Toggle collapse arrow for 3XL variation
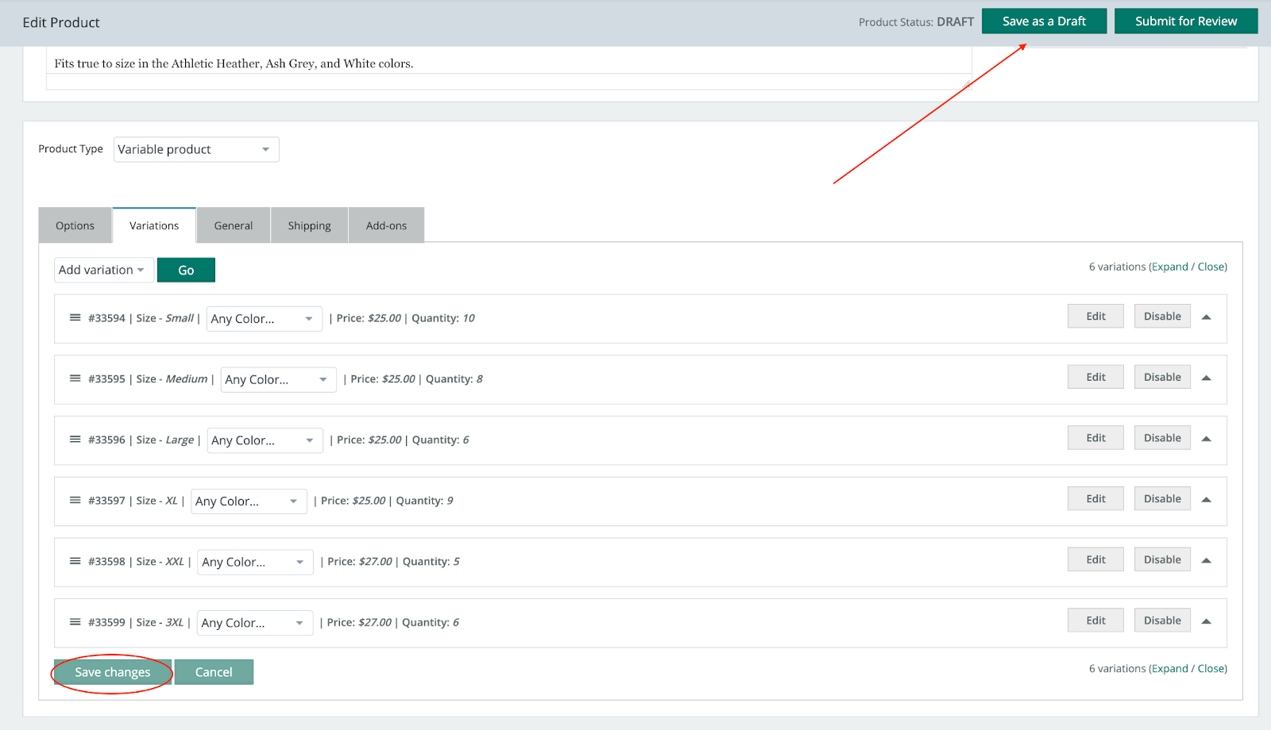 [1206, 621]
